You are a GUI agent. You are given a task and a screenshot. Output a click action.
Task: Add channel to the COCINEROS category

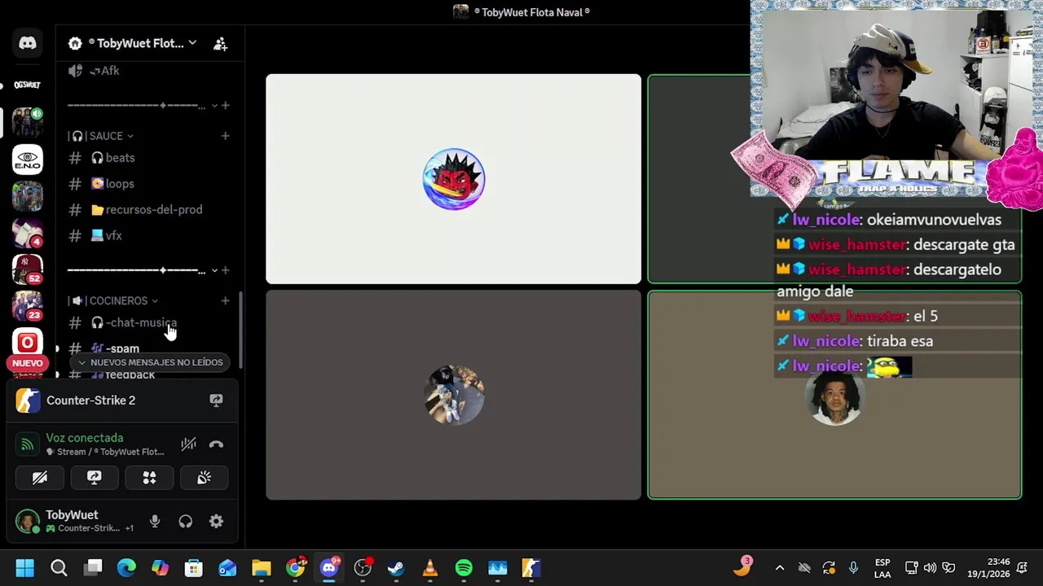[225, 300]
